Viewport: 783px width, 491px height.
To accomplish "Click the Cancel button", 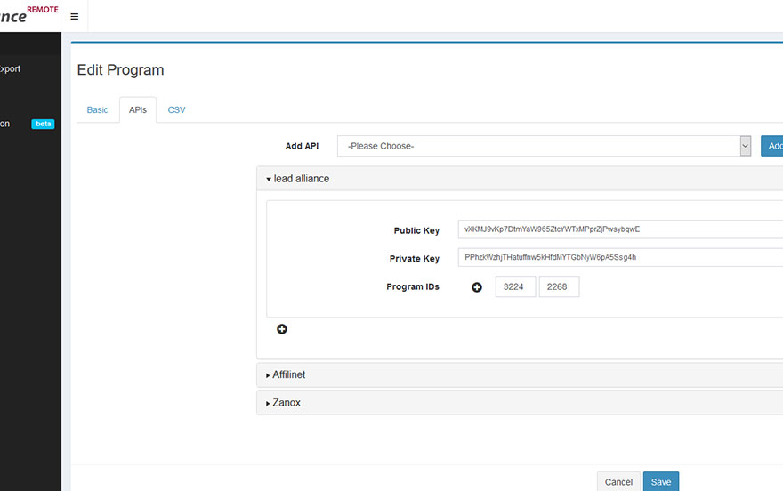I will [x=618, y=481].
